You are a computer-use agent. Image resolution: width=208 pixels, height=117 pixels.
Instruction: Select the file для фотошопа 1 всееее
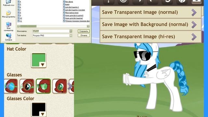coord(74,10)
